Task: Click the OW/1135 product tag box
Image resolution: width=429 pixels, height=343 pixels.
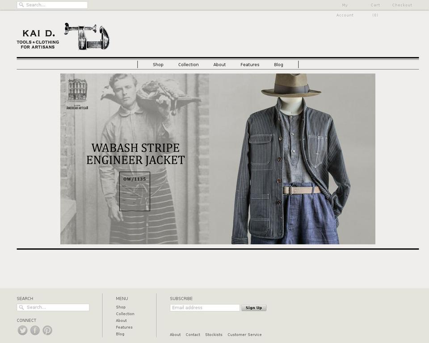Action: pyautogui.click(x=135, y=191)
